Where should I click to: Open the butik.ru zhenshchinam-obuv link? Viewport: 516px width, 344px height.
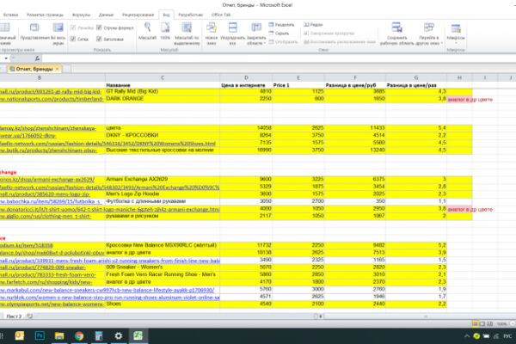pos(48,150)
